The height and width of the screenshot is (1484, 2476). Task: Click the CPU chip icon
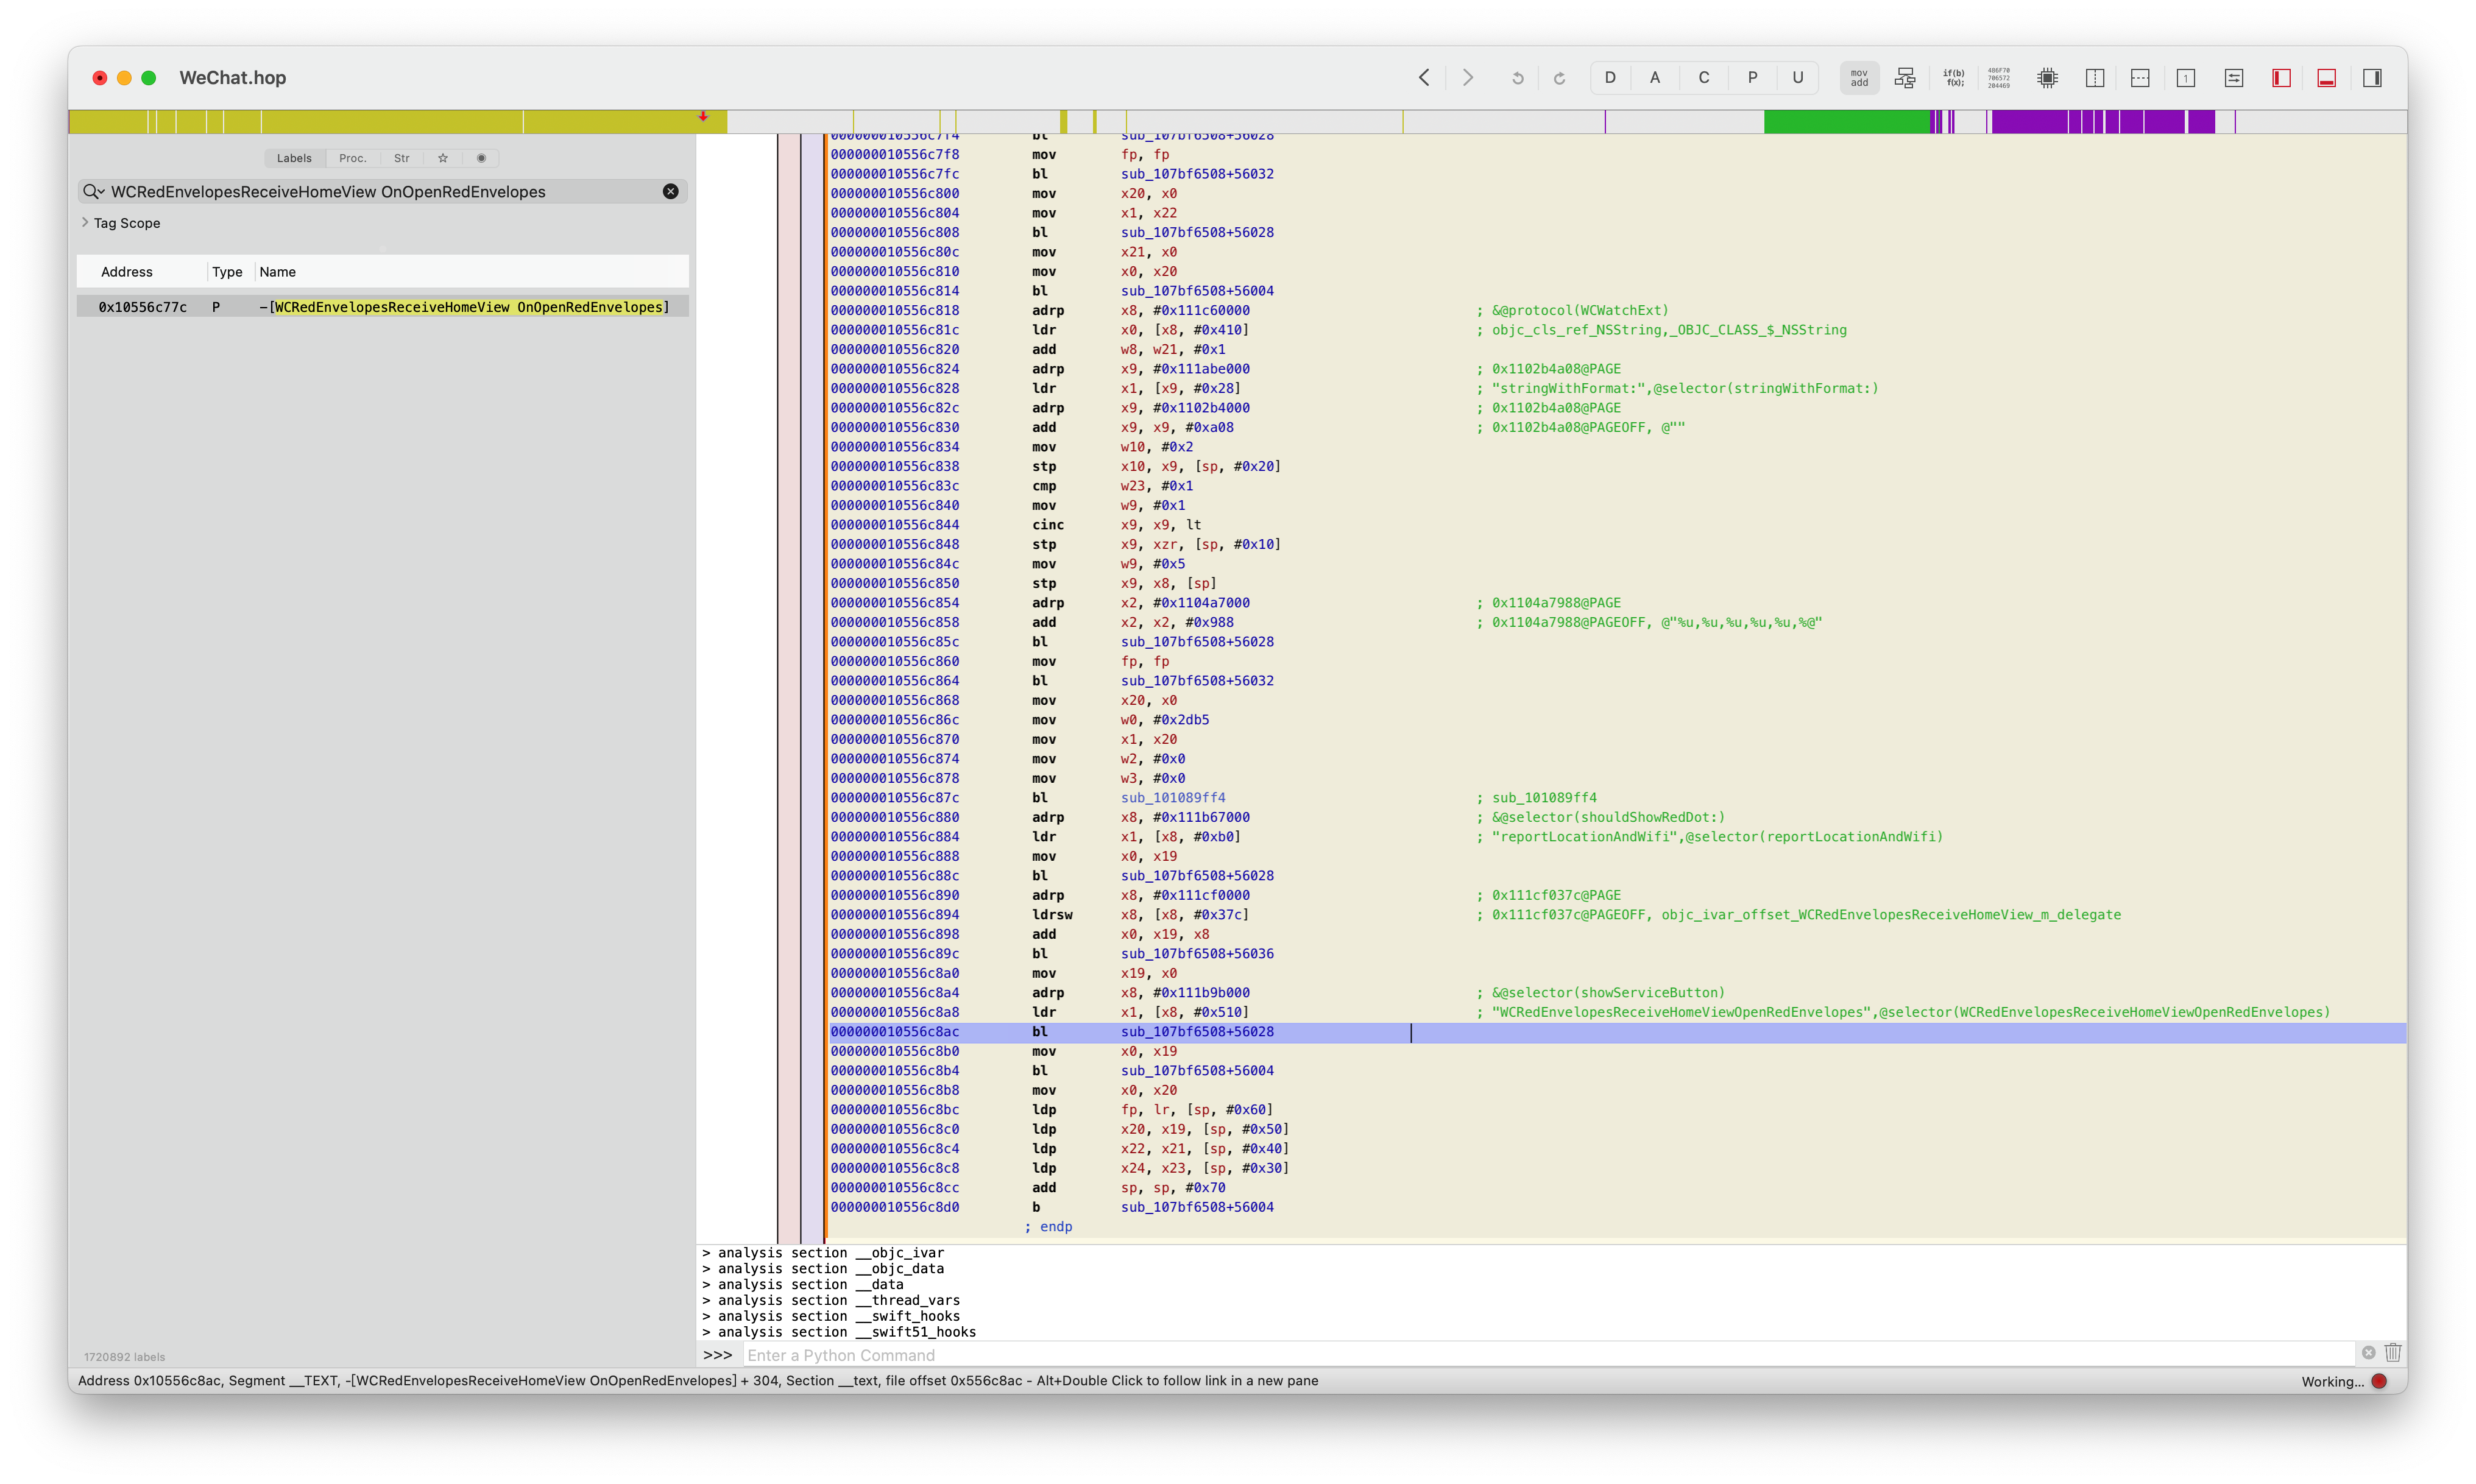point(2047,78)
